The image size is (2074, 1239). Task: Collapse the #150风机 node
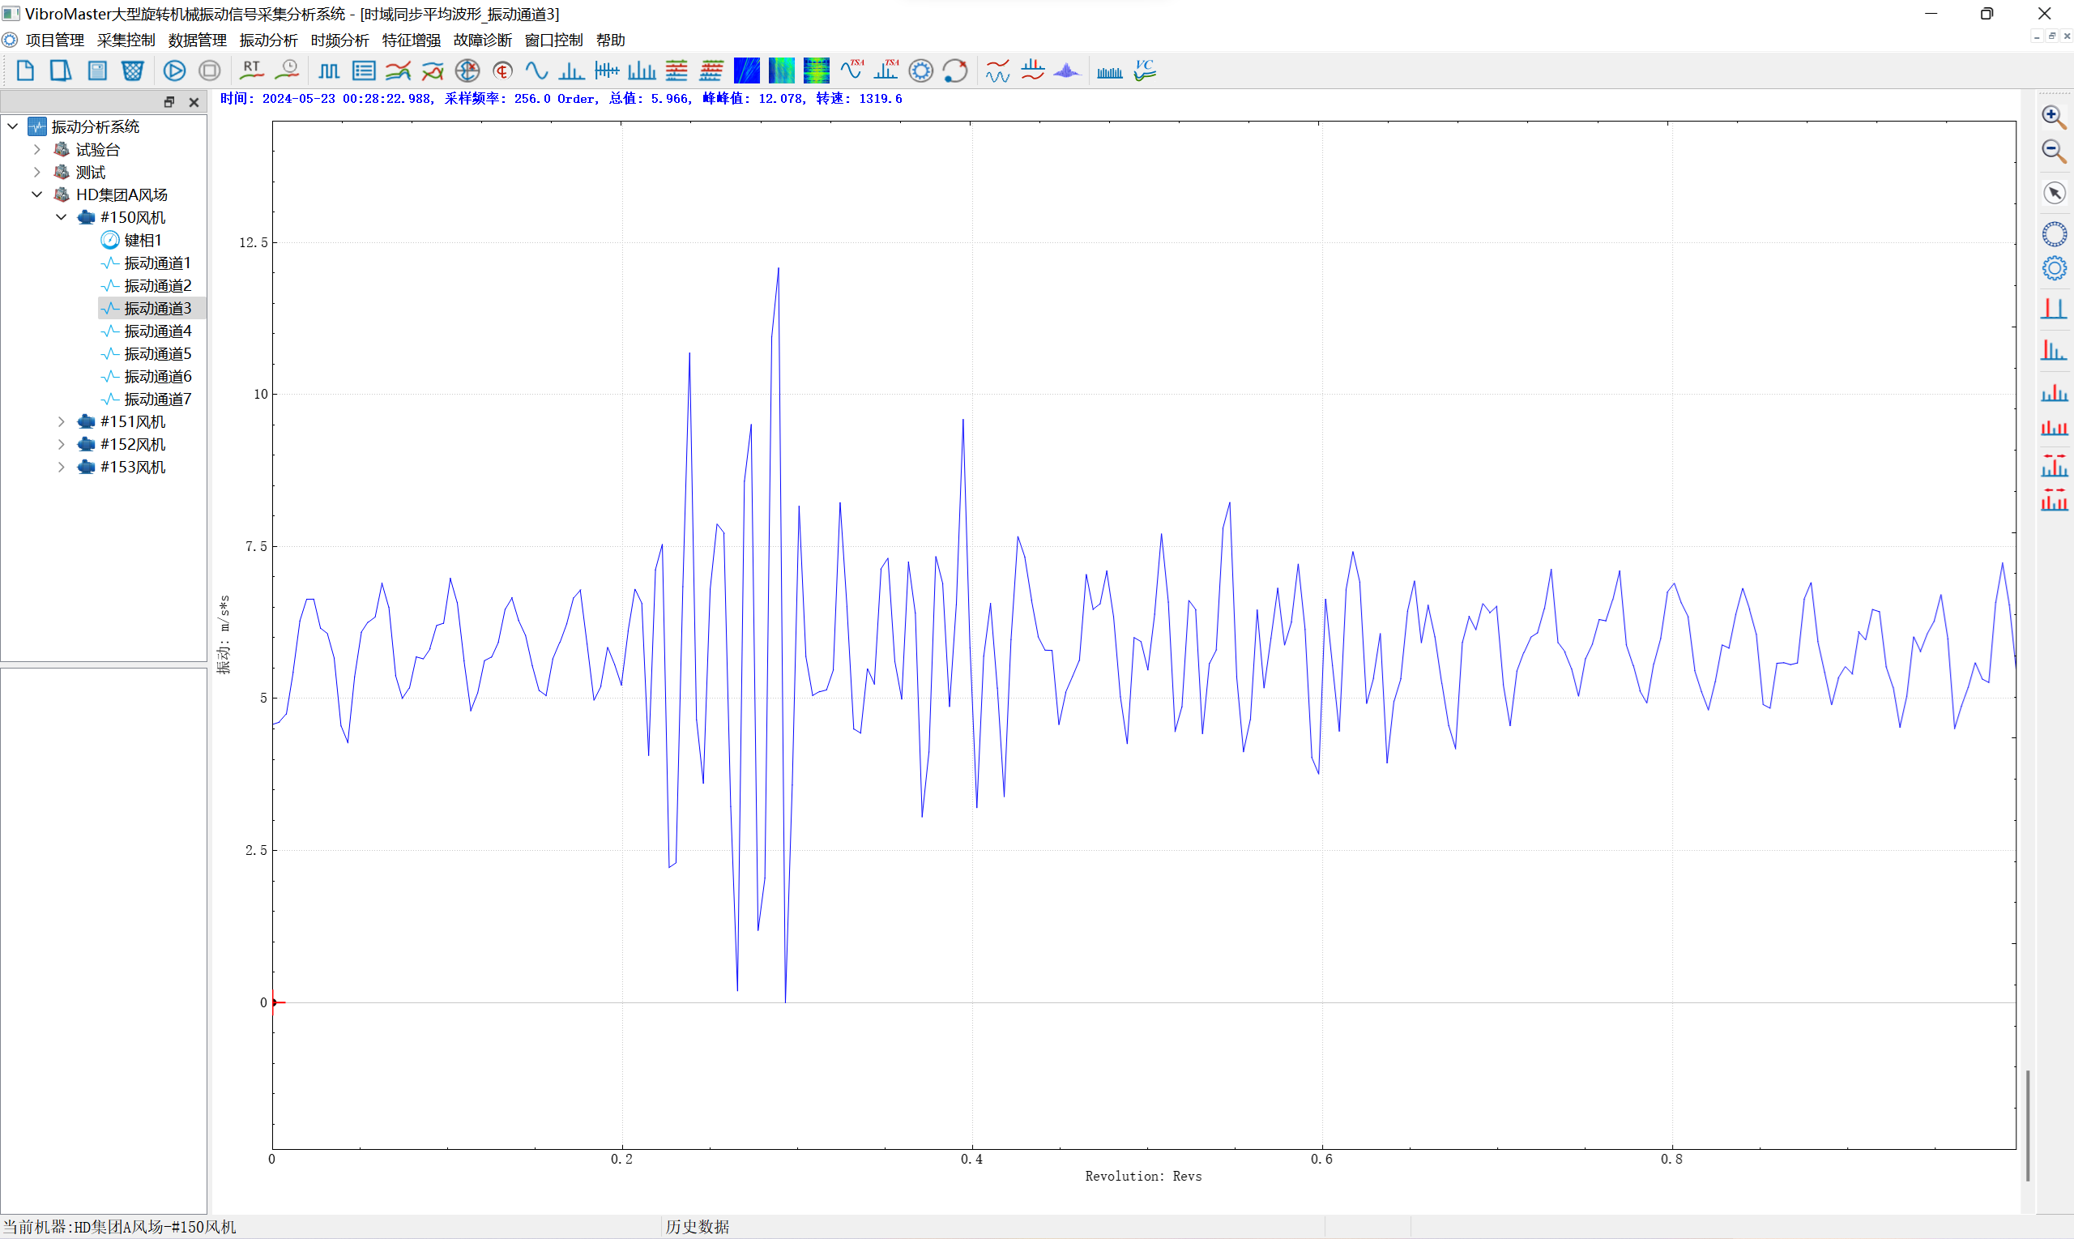tap(61, 217)
